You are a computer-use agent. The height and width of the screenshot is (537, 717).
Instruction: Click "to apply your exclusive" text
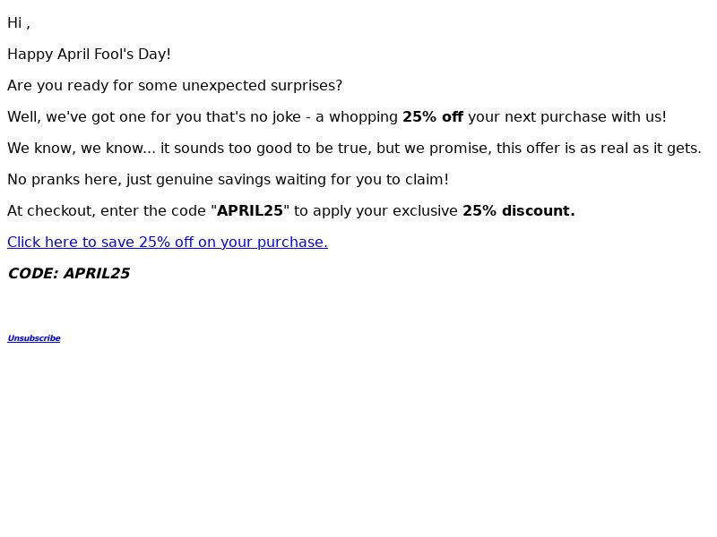pyautogui.click(x=376, y=211)
